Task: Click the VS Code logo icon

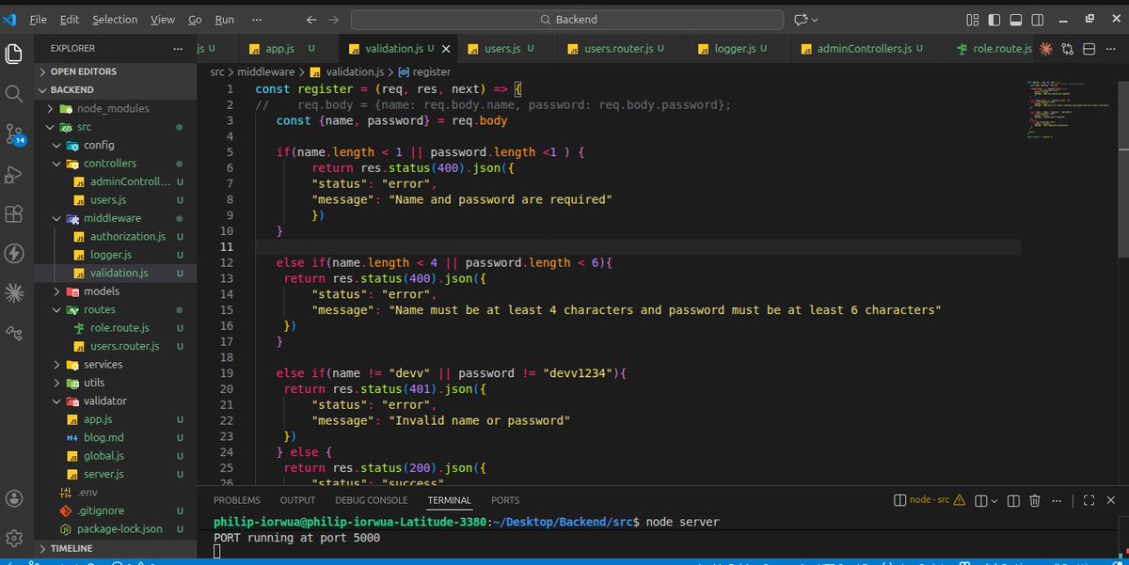Action: point(10,19)
